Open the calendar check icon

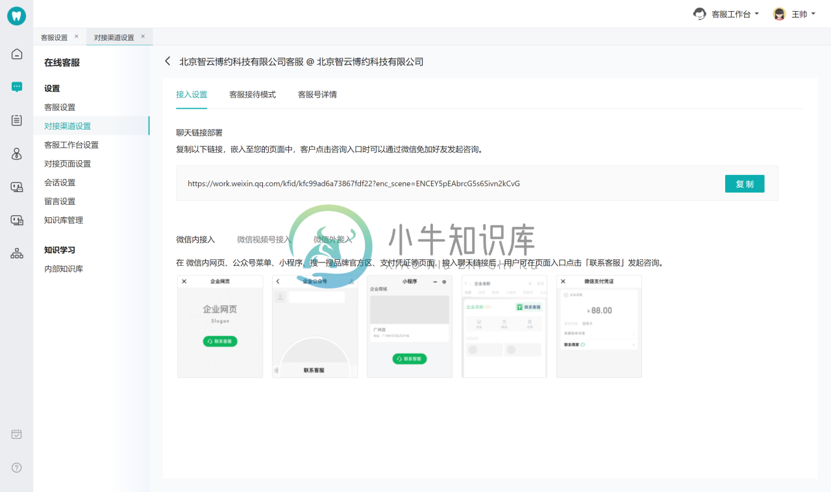17,434
